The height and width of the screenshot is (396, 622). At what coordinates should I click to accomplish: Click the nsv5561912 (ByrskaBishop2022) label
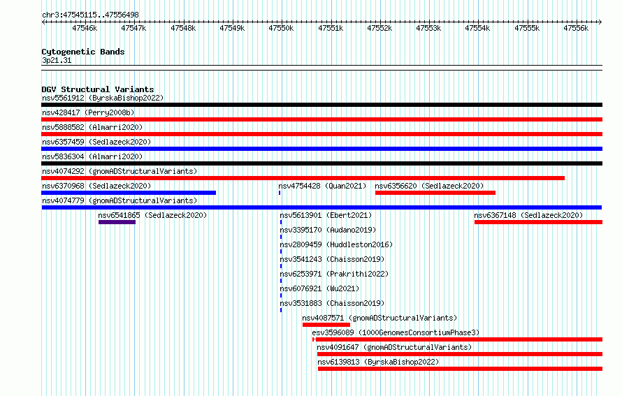103,98
